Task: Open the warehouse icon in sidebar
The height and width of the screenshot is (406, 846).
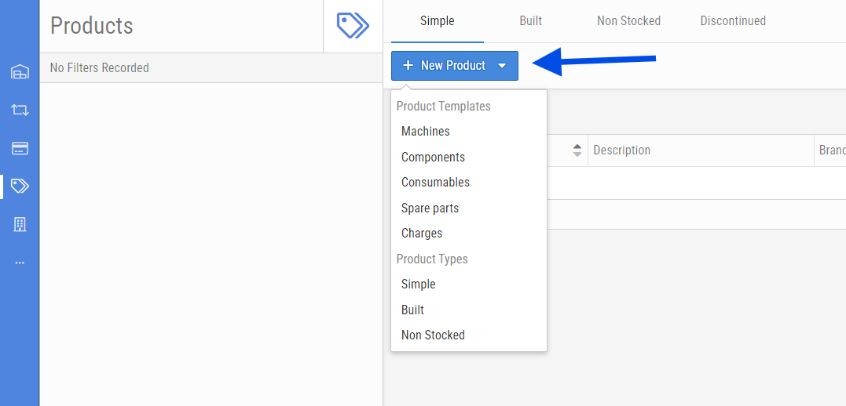Action: tap(20, 72)
